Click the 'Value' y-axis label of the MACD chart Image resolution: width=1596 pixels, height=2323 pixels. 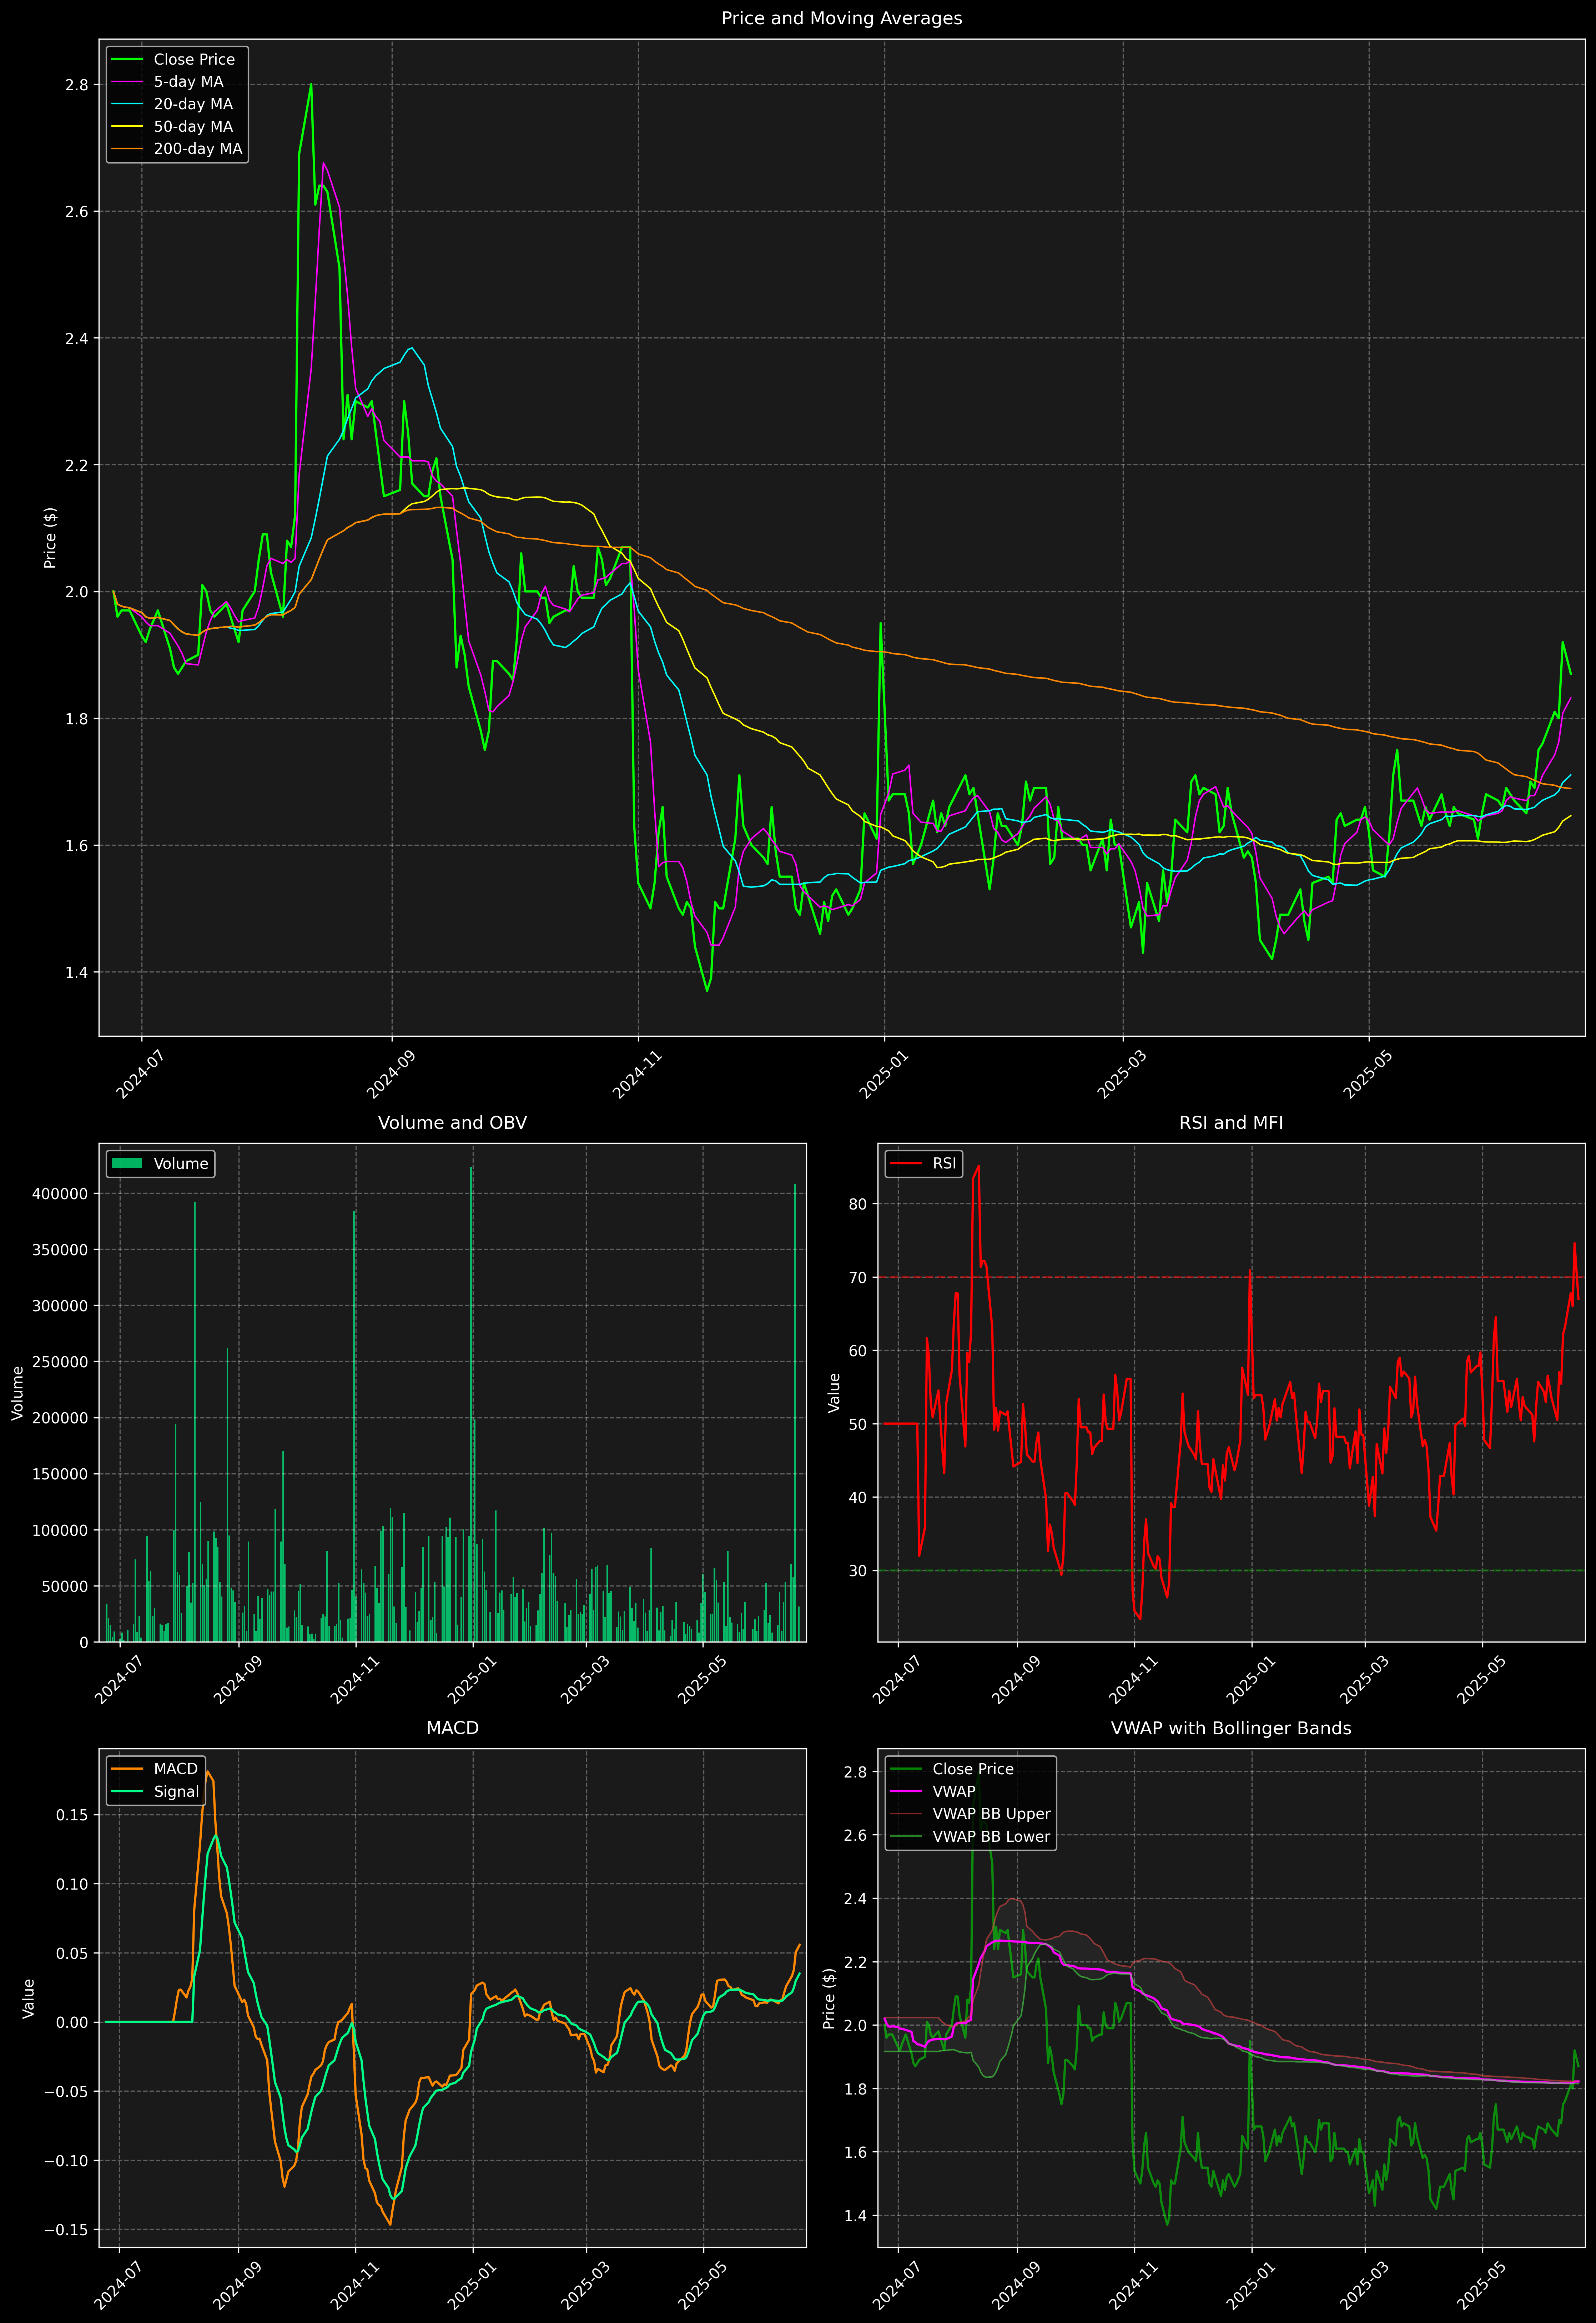tap(28, 1998)
